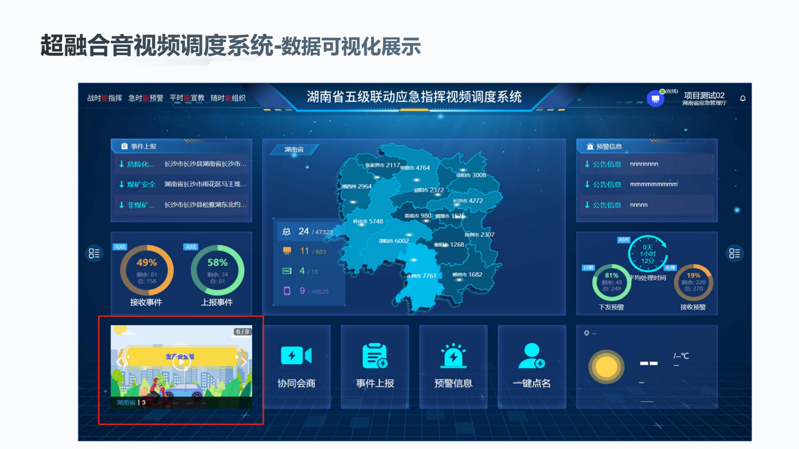The width and height of the screenshot is (799, 449).
Task: Open the event text 长沙市长沙县松雅湖东北约…
Action: (205, 205)
